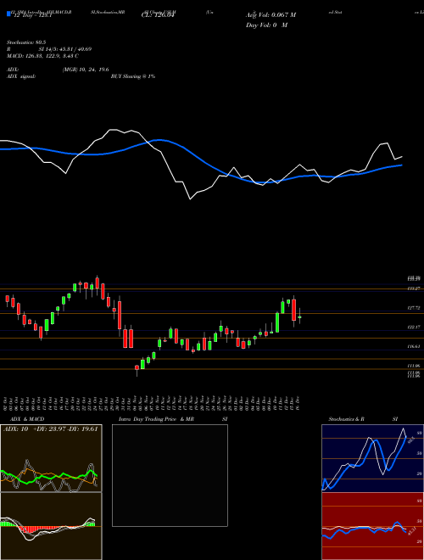Click the last candlestick on the price chart
Screen dimensions: 424x560
(300, 316)
